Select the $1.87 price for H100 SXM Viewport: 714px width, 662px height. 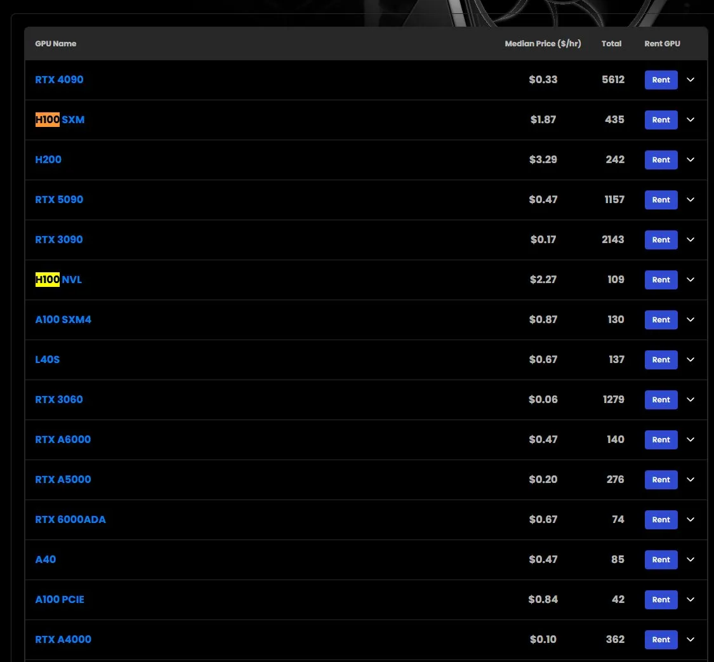tap(543, 120)
